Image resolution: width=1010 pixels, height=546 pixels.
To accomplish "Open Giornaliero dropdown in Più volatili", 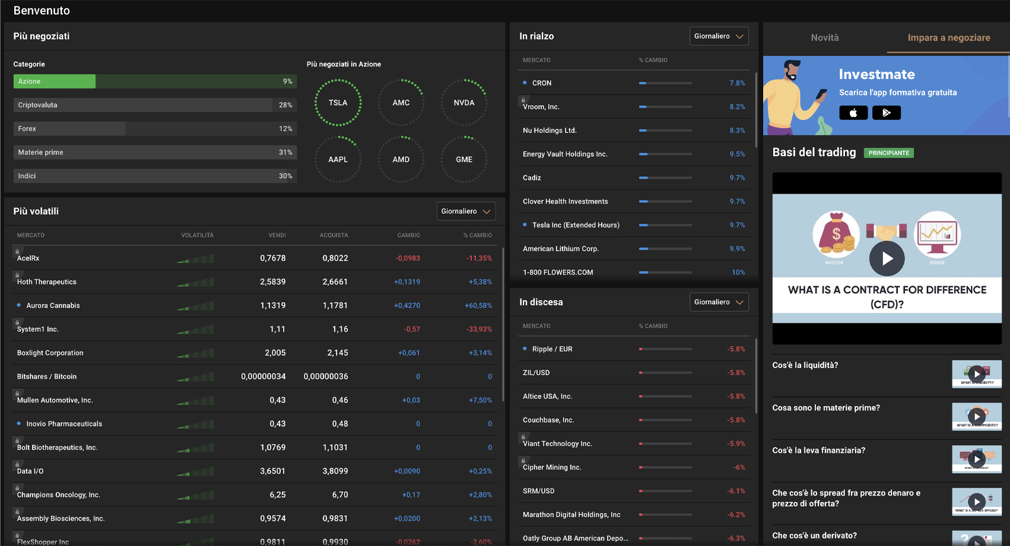I will [x=466, y=211].
